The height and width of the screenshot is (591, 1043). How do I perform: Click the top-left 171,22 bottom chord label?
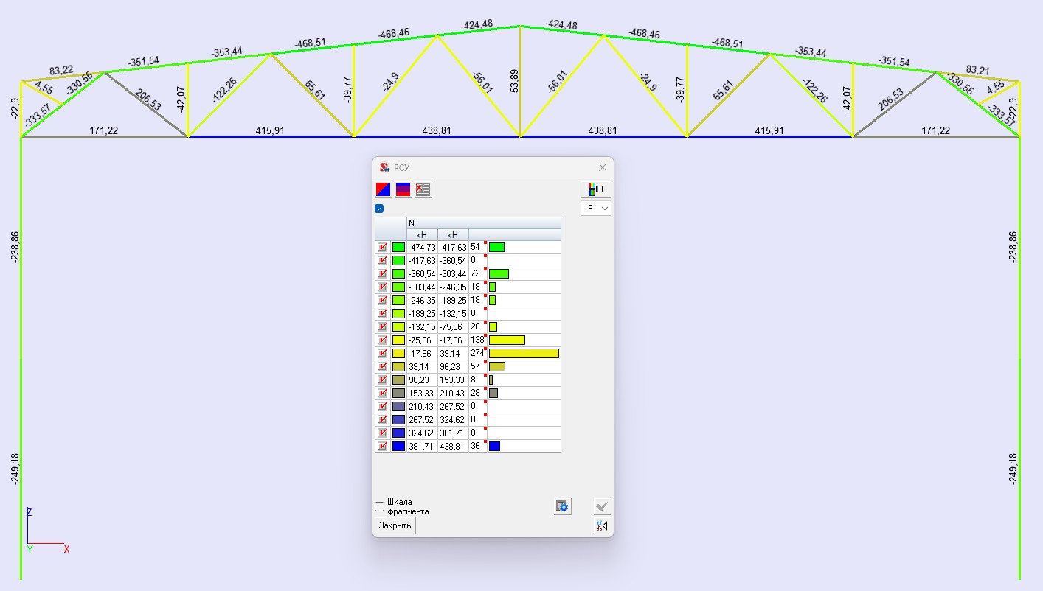click(x=103, y=130)
